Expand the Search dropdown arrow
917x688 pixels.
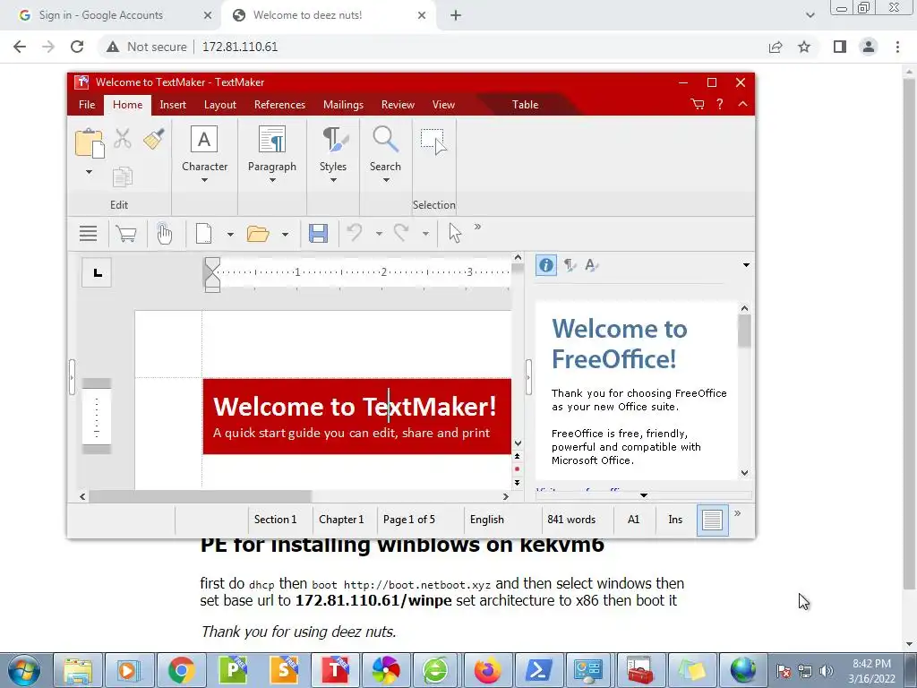click(x=385, y=180)
